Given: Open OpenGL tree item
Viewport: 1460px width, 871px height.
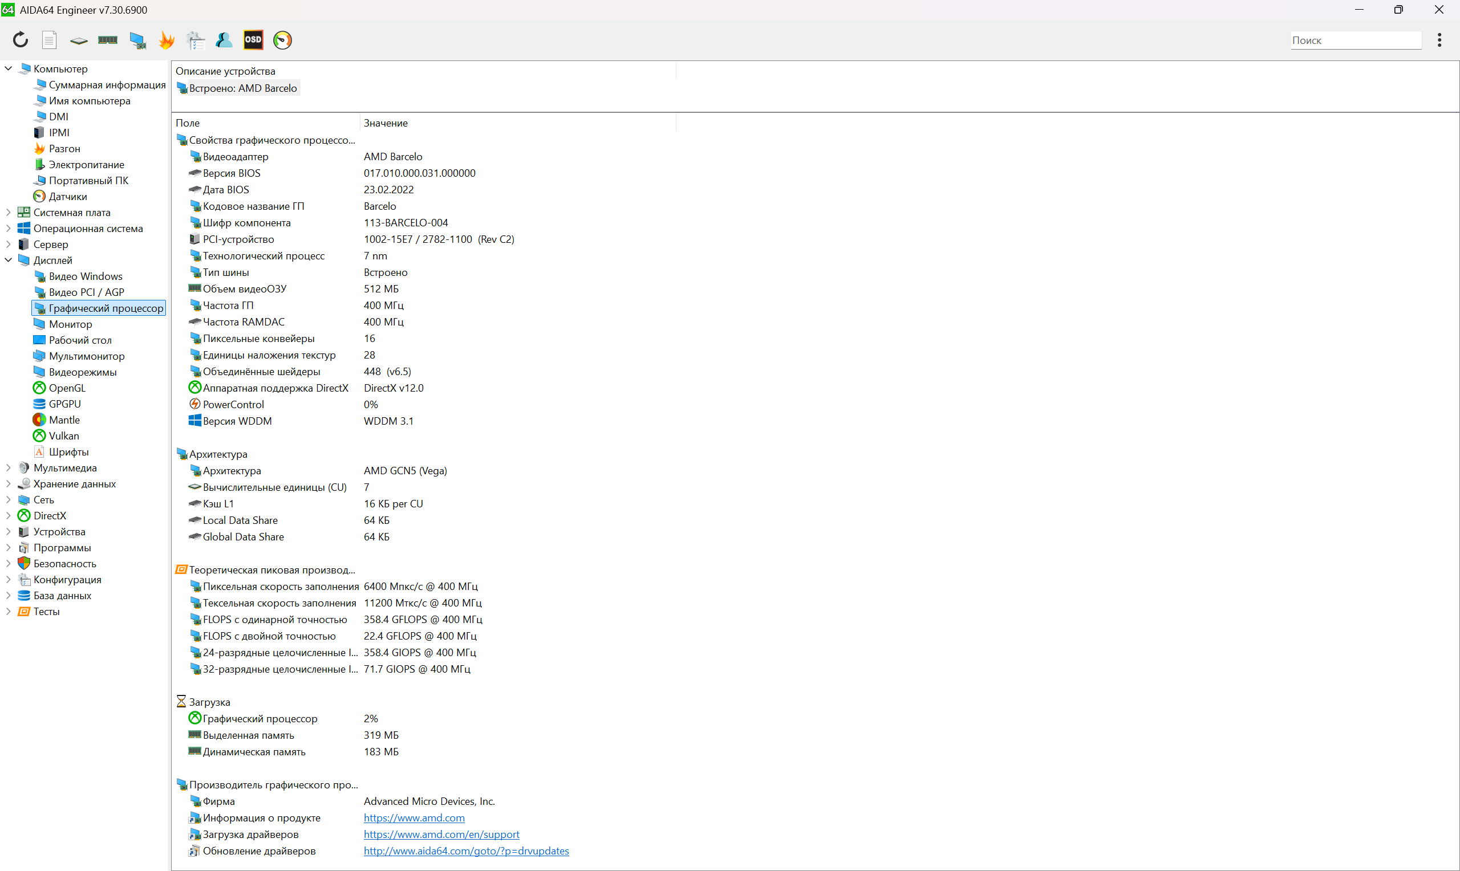Looking at the screenshot, I should [67, 388].
